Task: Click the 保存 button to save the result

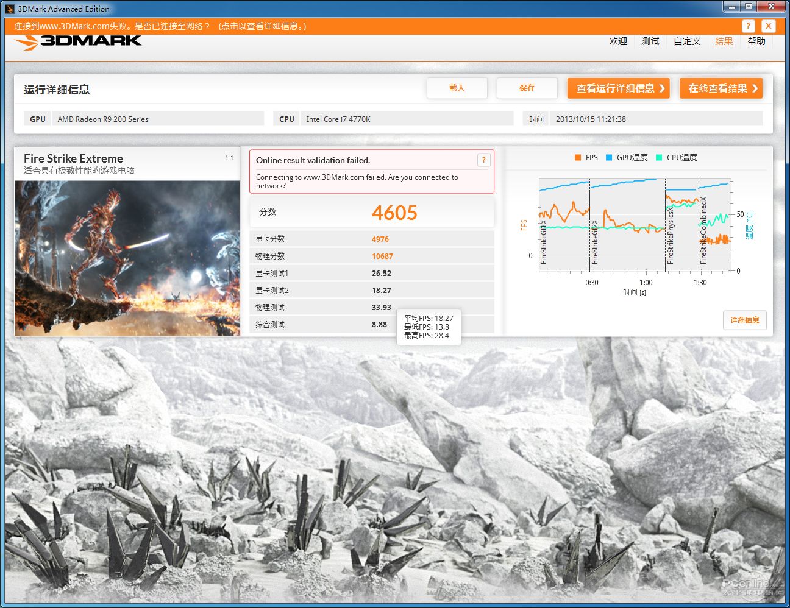Action: click(527, 88)
